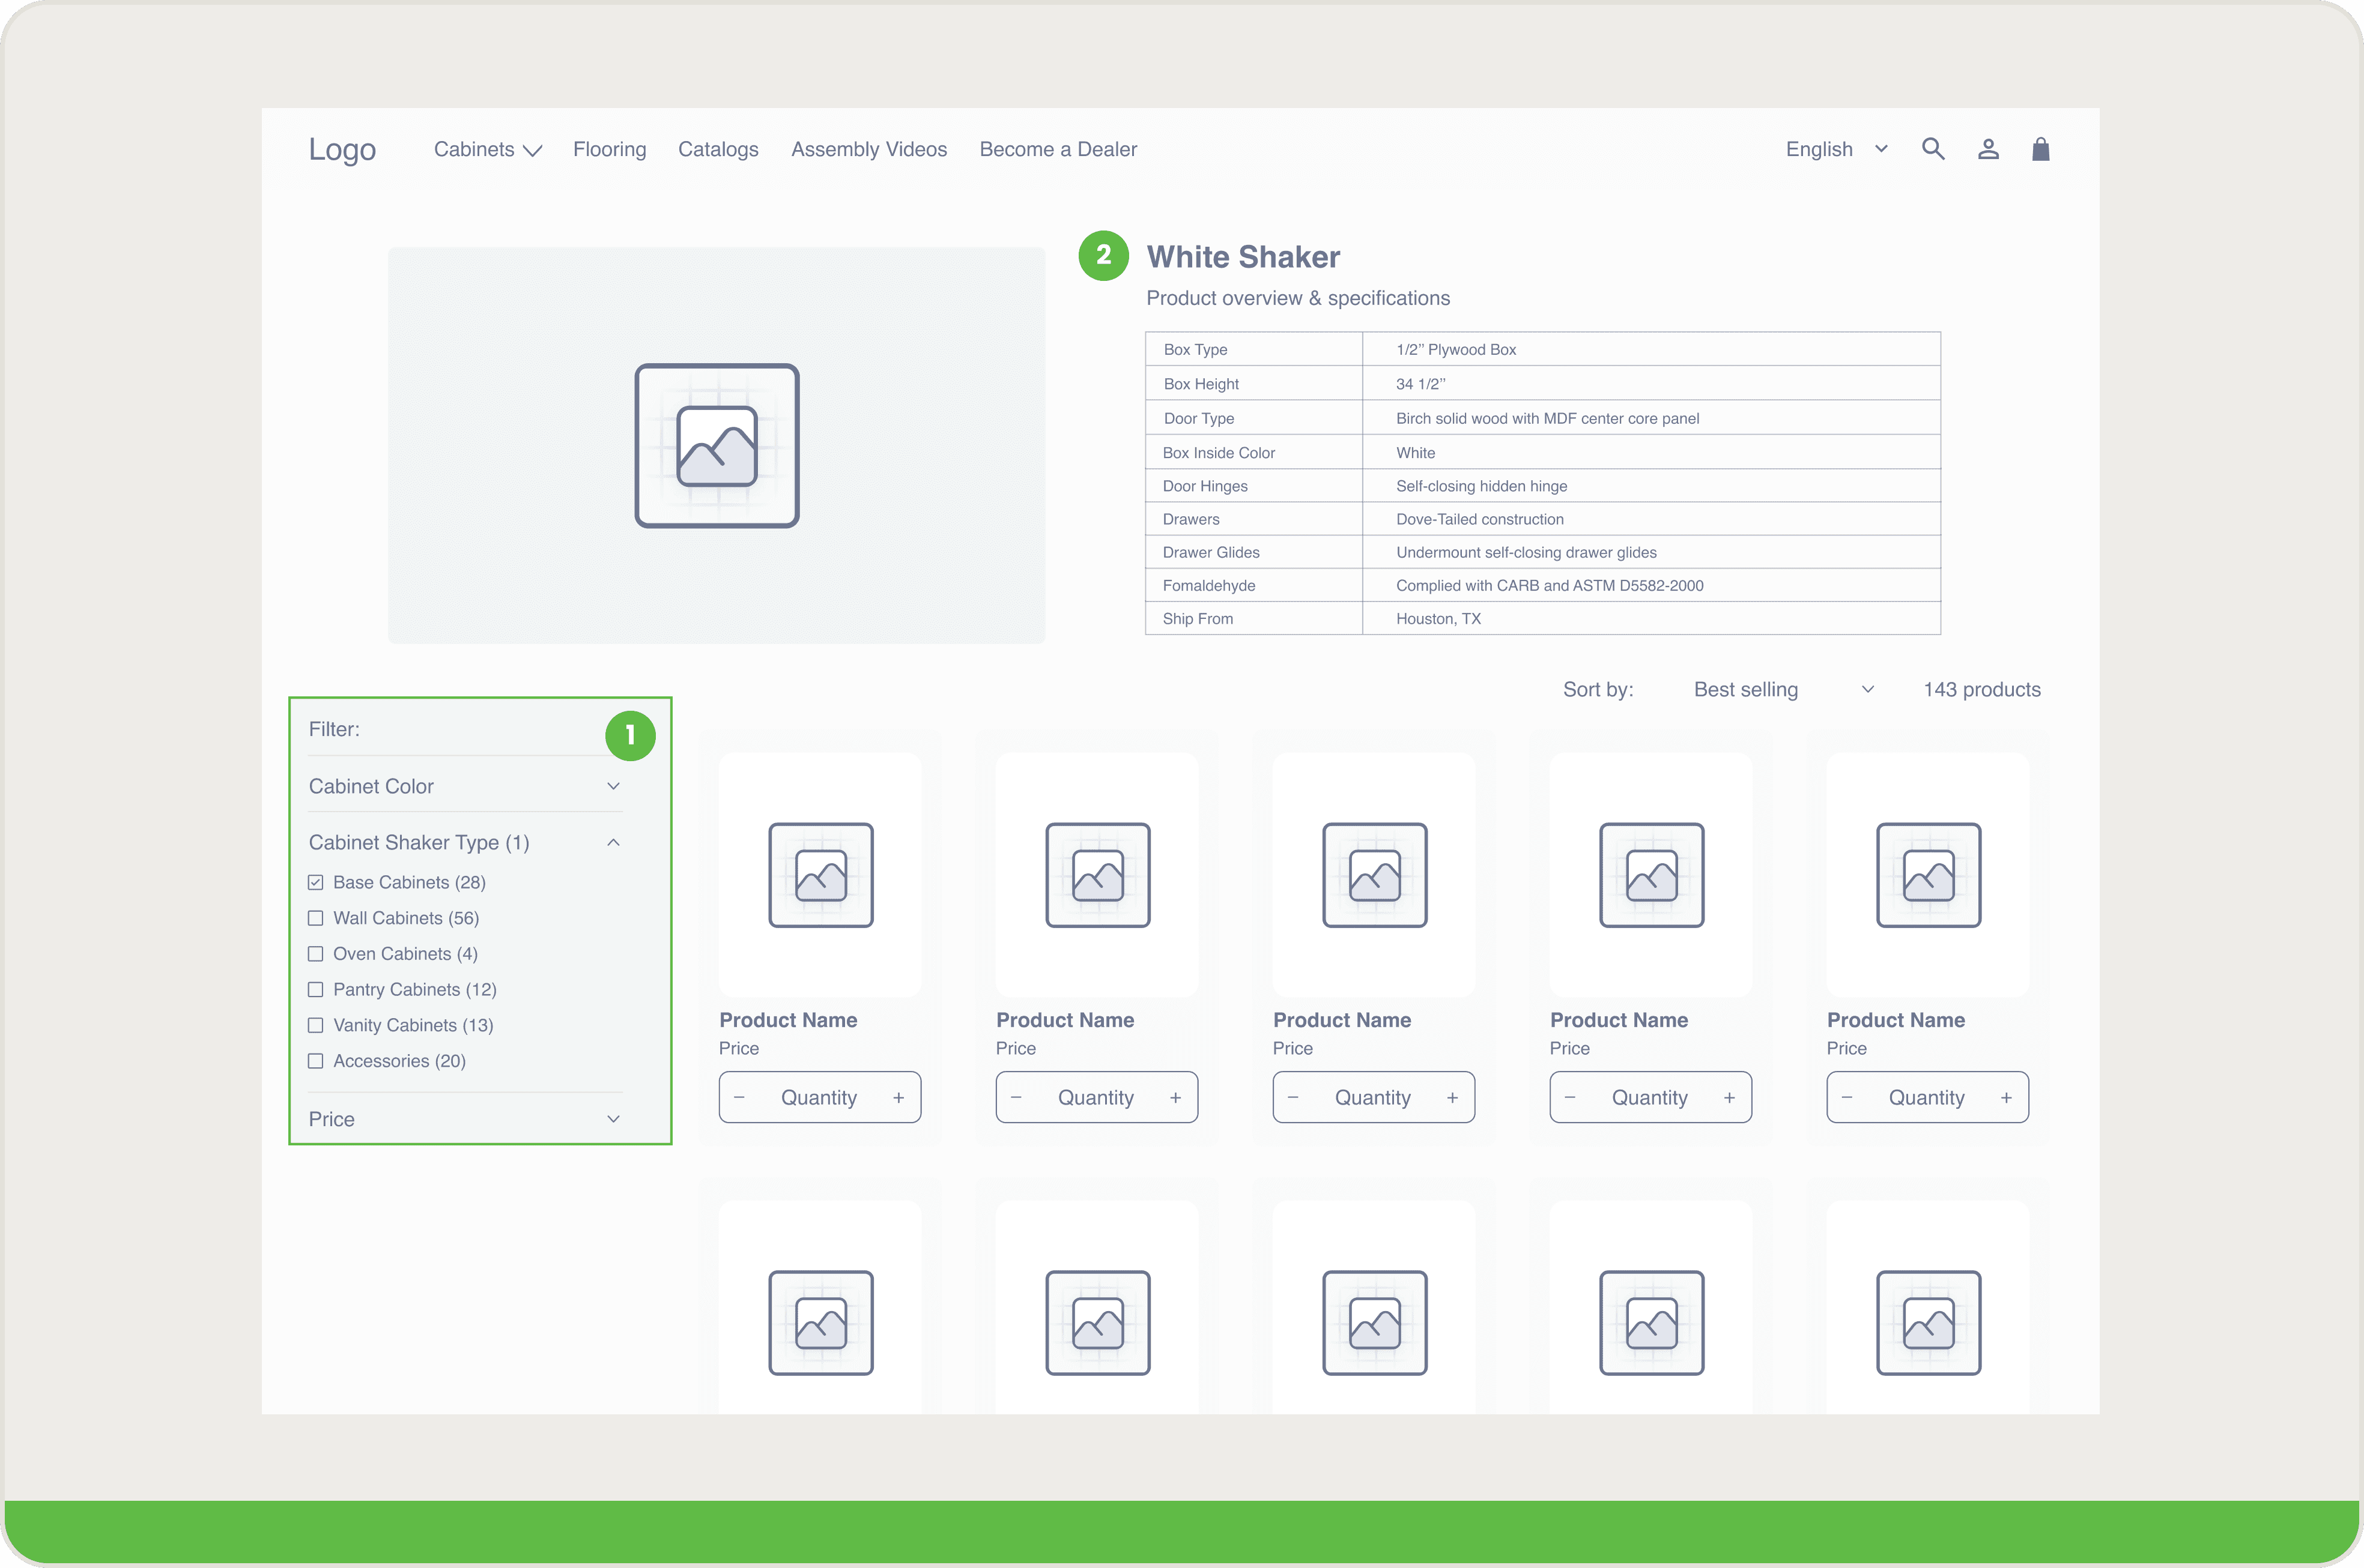
Task: Open the user account icon
Action: [1988, 149]
